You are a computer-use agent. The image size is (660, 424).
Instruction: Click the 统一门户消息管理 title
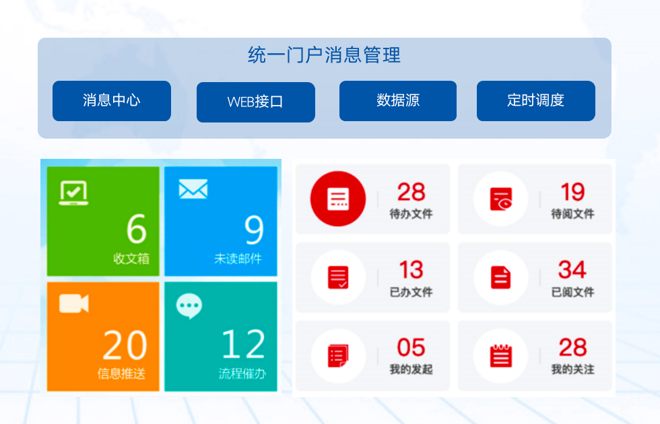coord(325,55)
